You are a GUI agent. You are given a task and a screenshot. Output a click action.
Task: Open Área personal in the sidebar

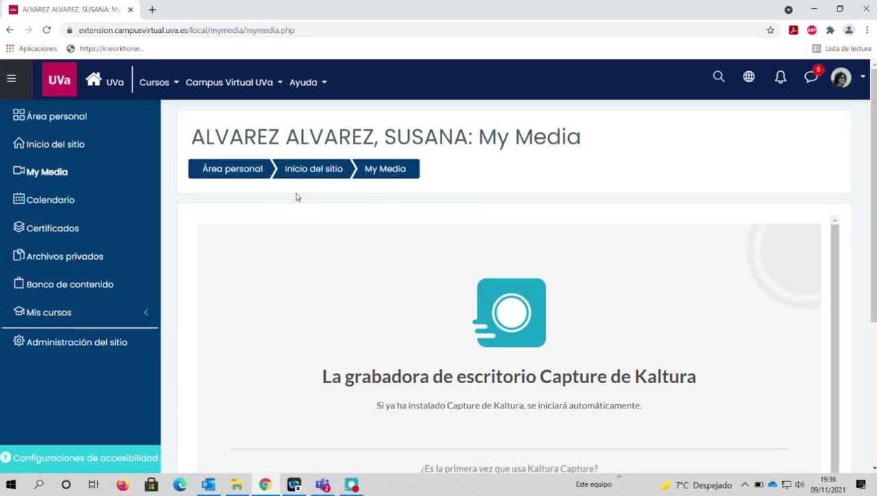point(50,116)
